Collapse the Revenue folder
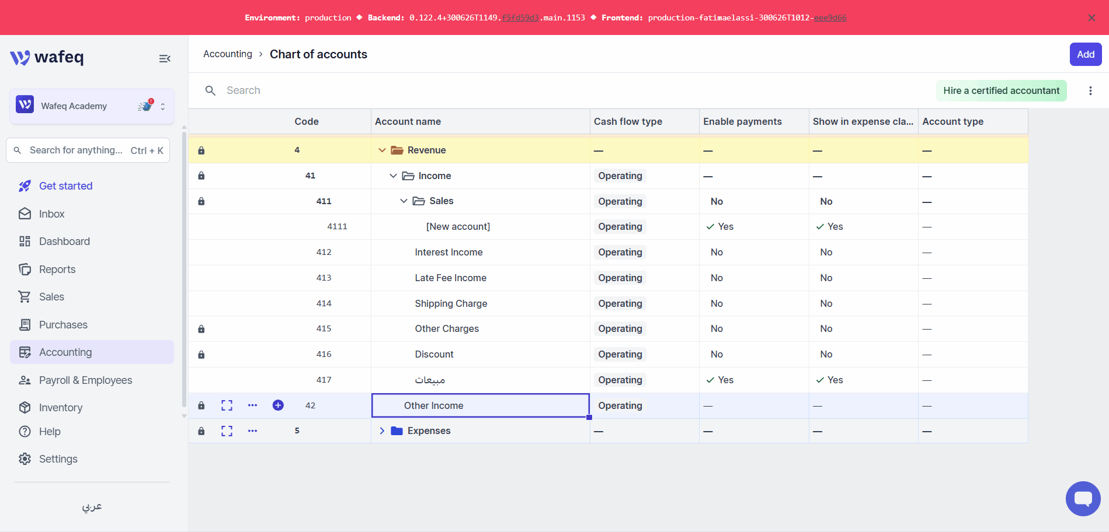Viewport: 1109px width, 532px height. 382,150
